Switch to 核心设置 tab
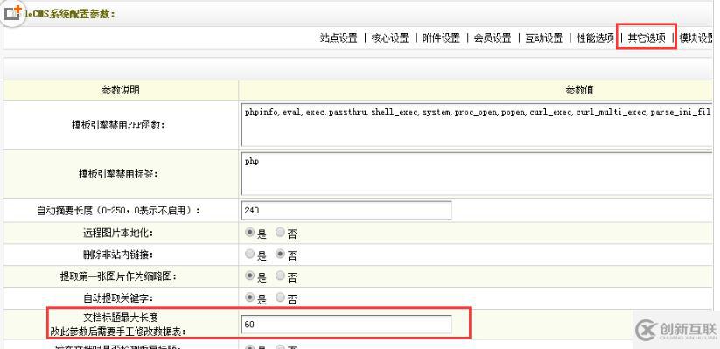Screen dimensions: 720x349 pyautogui.click(x=390, y=38)
